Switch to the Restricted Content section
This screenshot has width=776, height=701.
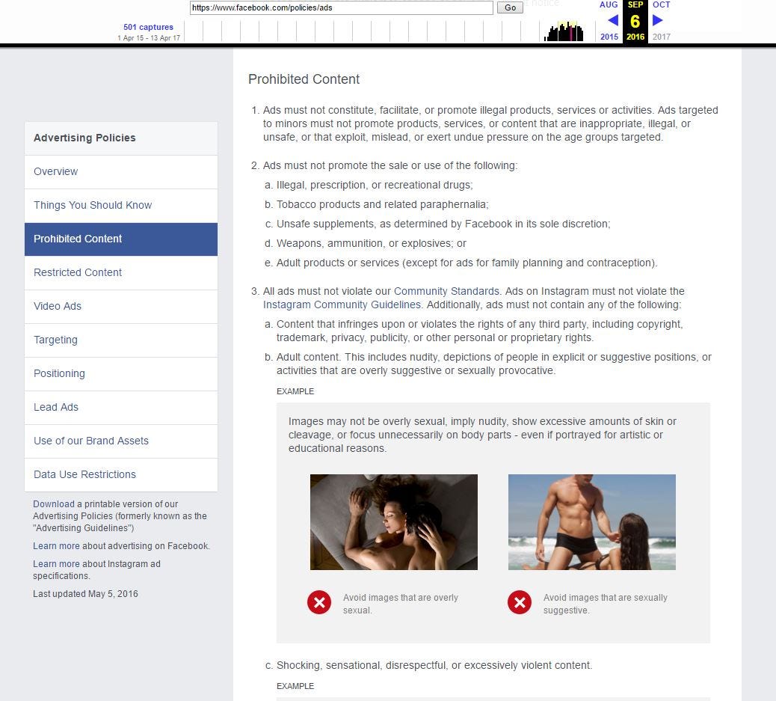click(77, 272)
